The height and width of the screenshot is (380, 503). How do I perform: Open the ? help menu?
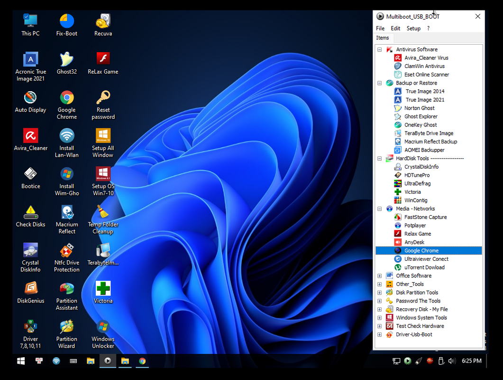tap(428, 28)
